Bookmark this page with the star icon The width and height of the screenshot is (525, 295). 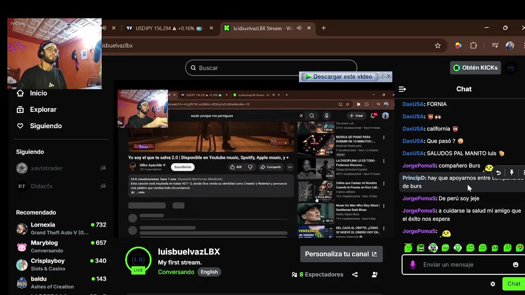438,45
